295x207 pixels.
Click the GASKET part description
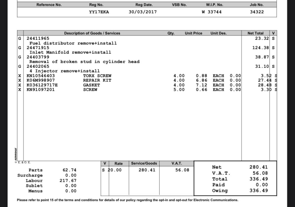click(x=91, y=85)
